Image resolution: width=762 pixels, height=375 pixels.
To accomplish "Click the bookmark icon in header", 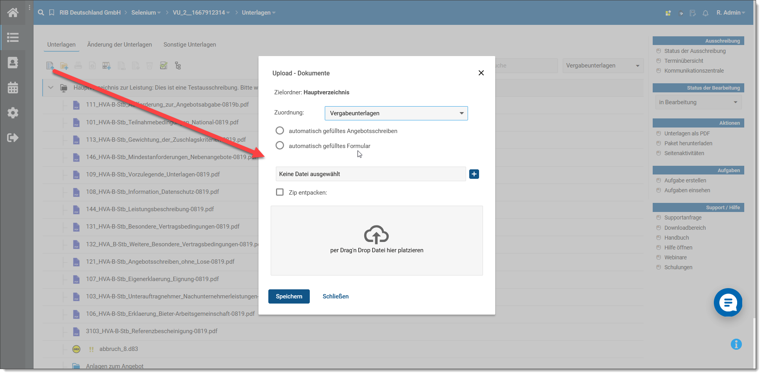I will 52,13.
